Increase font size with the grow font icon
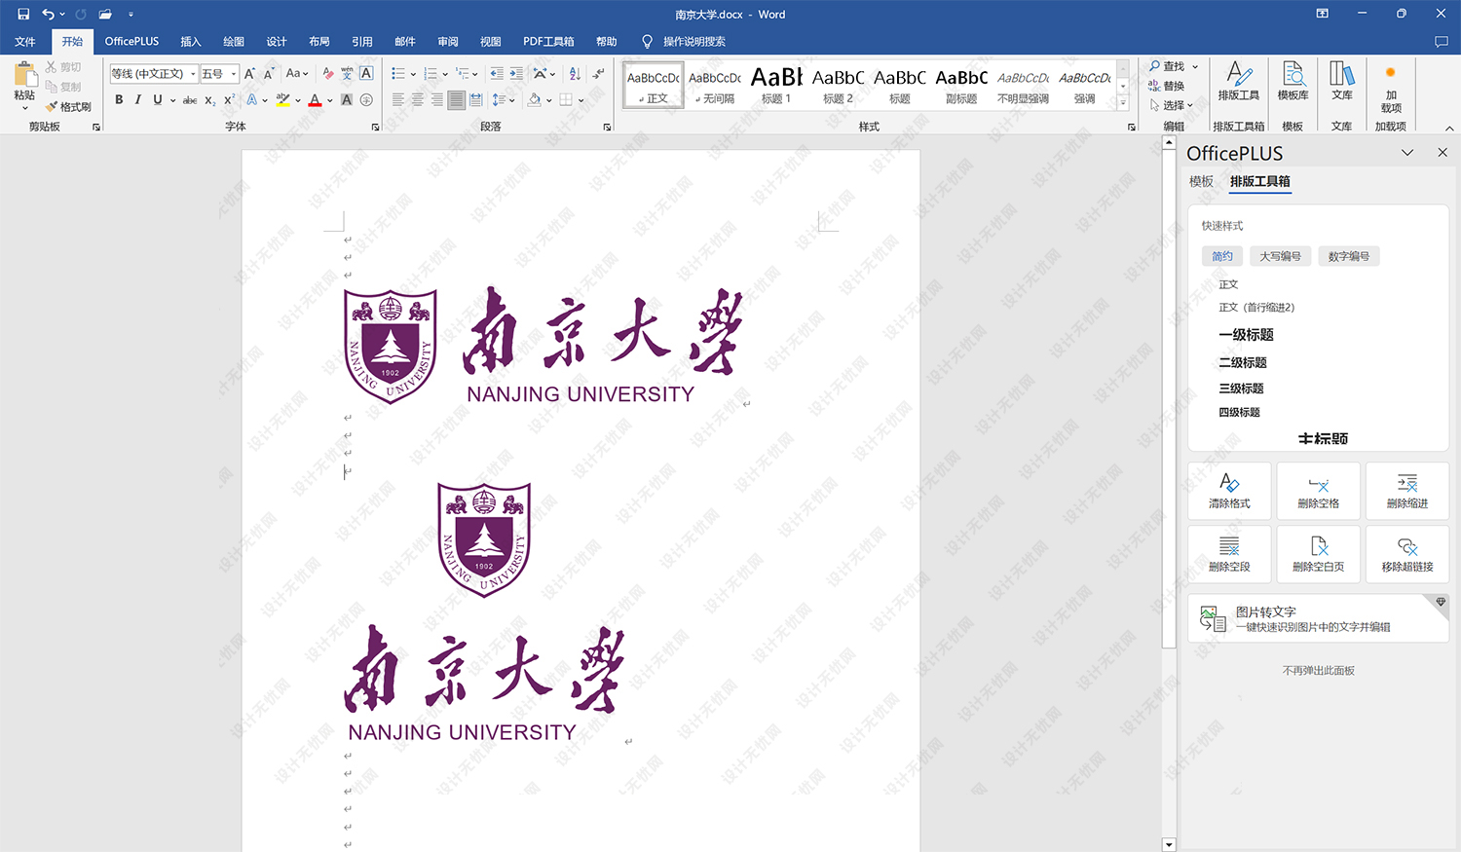The width and height of the screenshot is (1461, 852). point(249,73)
